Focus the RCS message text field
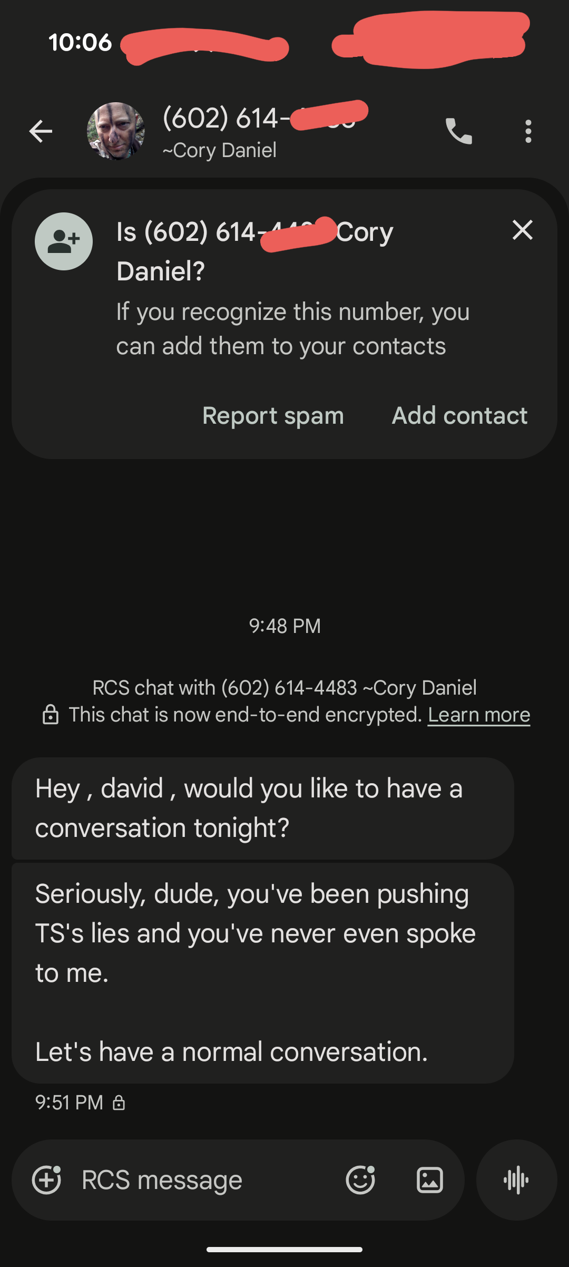 [x=200, y=1180]
